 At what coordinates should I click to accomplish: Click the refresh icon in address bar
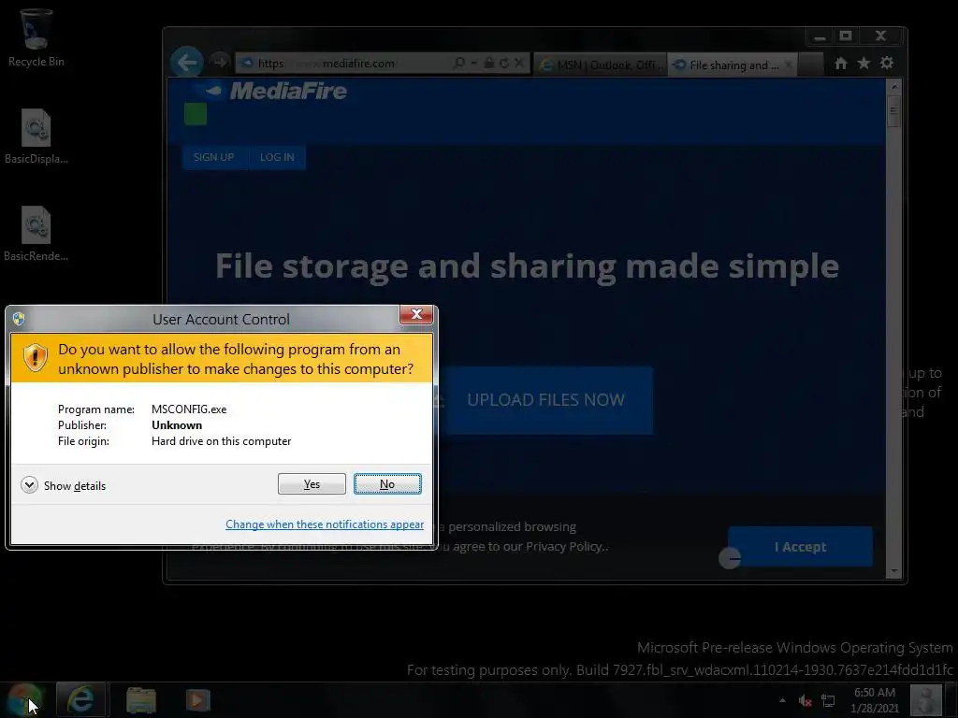[504, 63]
